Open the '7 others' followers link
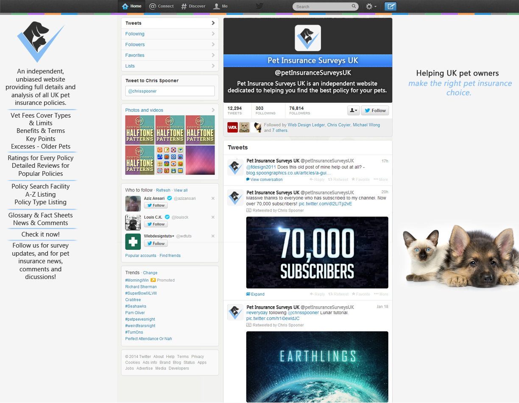Screen dimensions: 519x403 pyautogui.click(x=280, y=130)
